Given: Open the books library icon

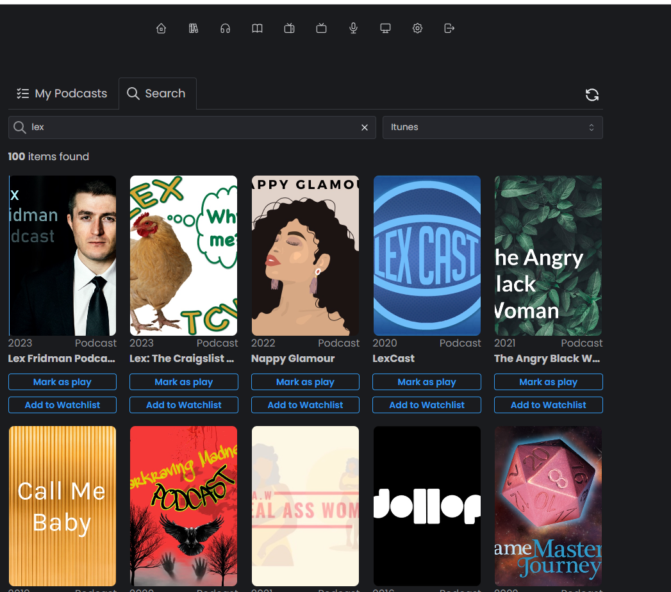Looking at the screenshot, I should 194,28.
